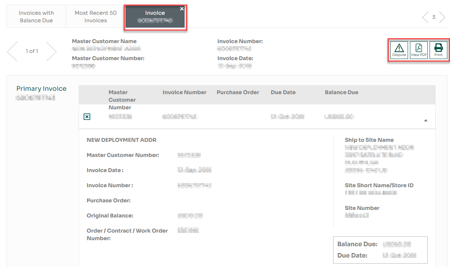Viewport: 450px width, 267px height.
Task: Click the X on the Invoice tab
Action: tap(182, 8)
